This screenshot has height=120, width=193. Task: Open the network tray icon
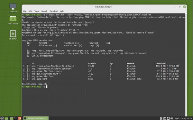tap(168, 118)
